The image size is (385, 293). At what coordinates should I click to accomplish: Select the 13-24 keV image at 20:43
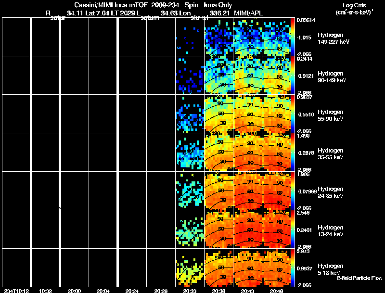pos(247,229)
